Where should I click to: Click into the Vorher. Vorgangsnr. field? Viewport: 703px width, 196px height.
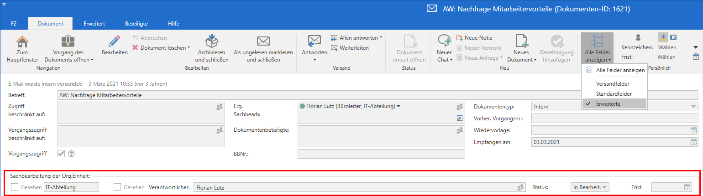[x=614, y=119]
